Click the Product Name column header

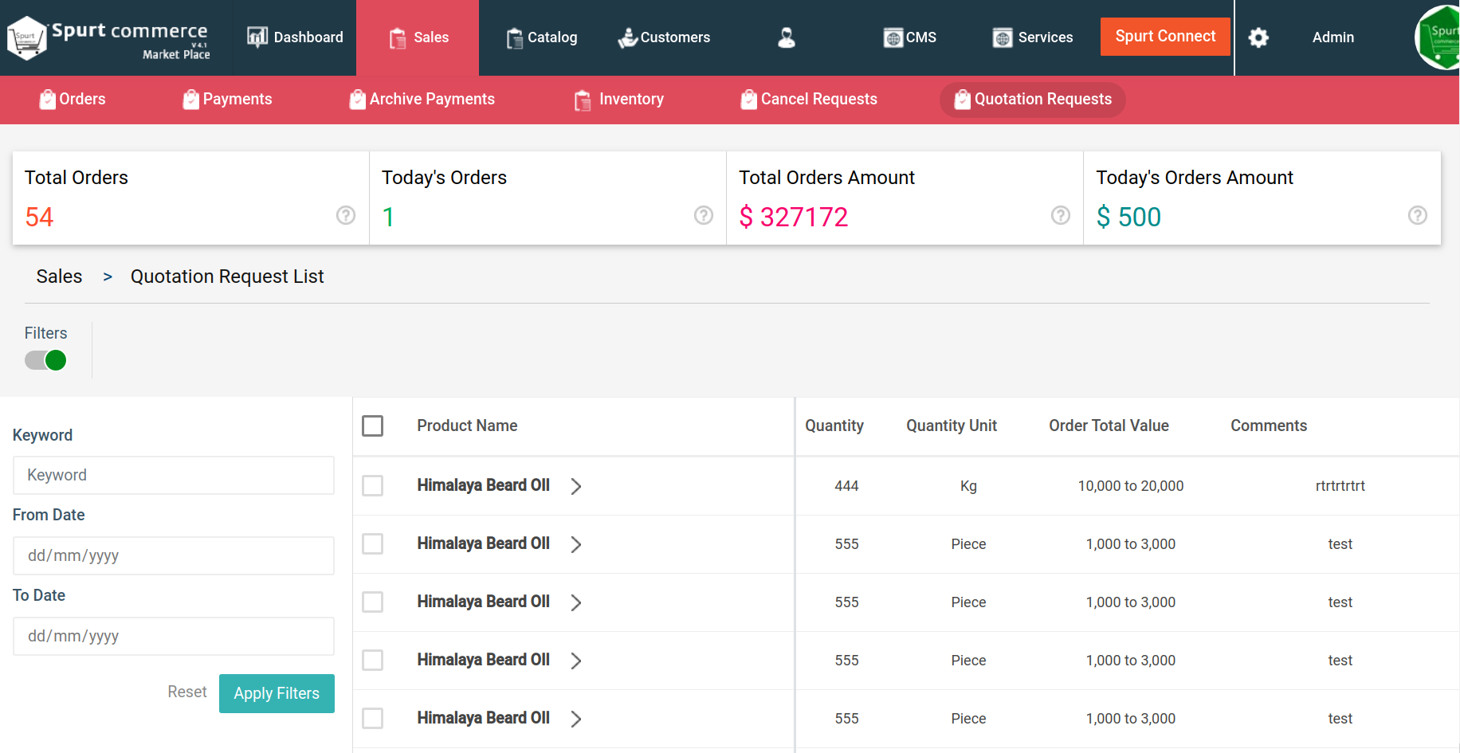(467, 426)
